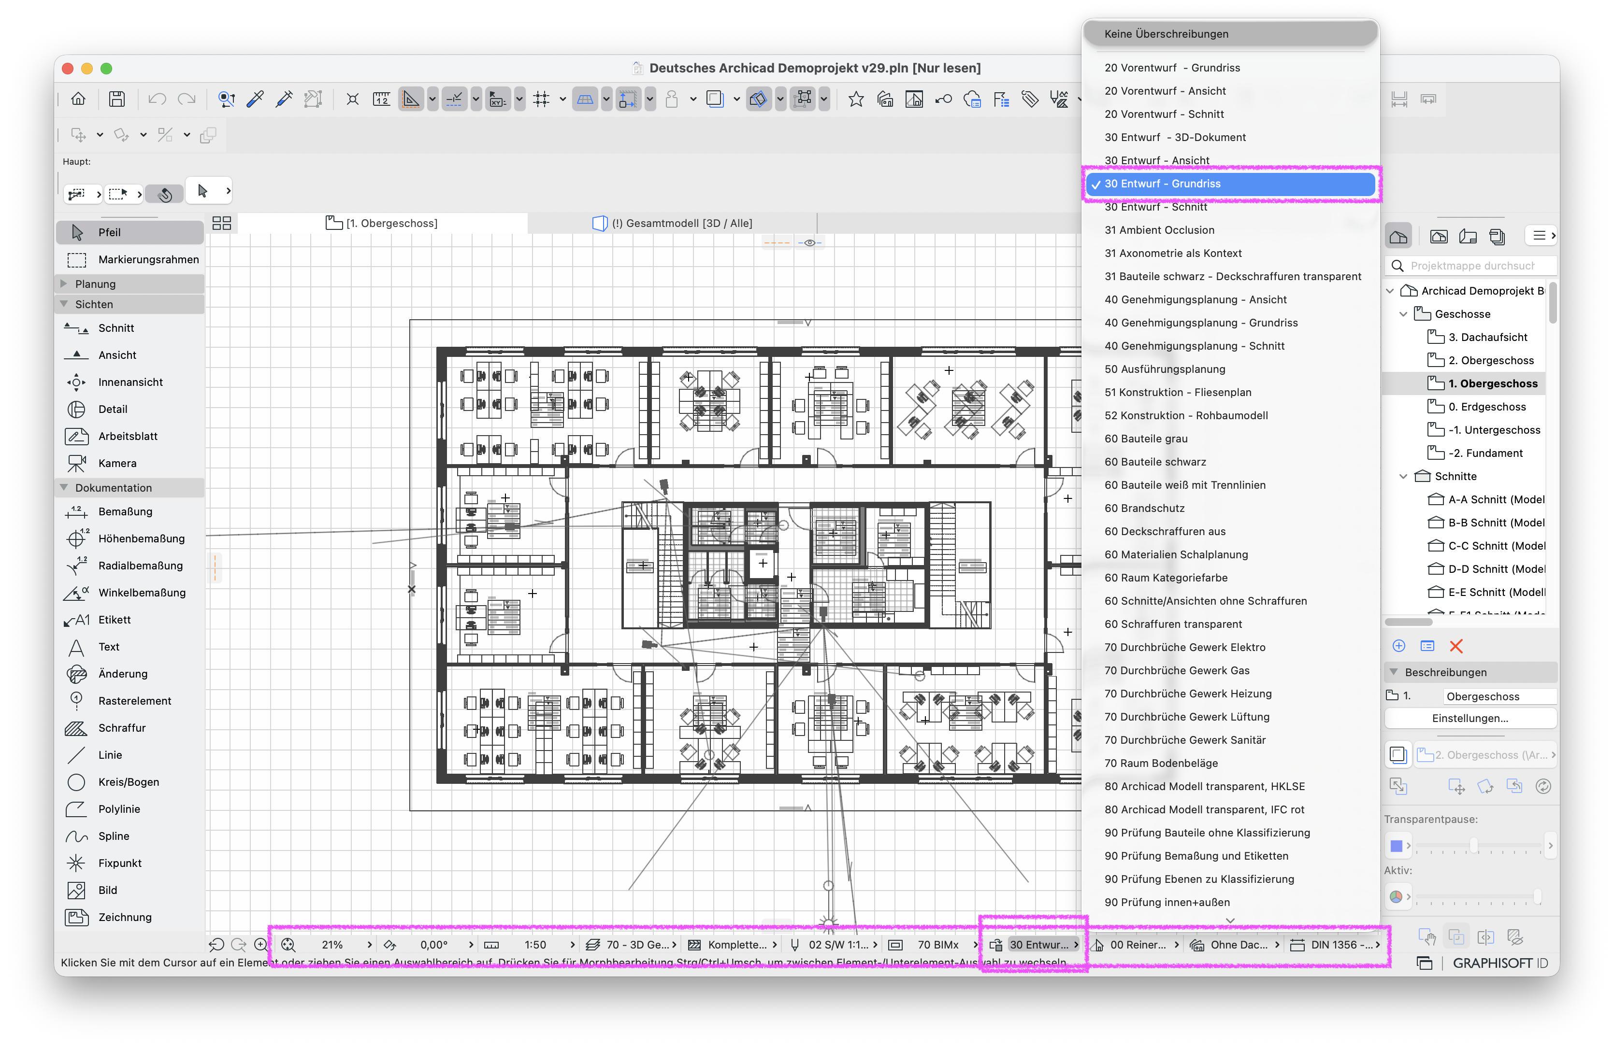Click the Einstellungen... button
1614x1048 pixels.
[x=1470, y=719]
